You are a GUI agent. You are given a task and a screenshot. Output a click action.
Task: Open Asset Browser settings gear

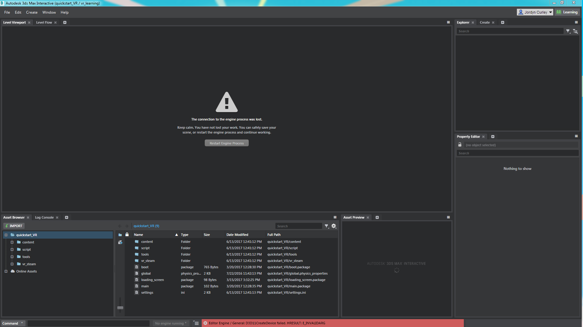[x=334, y=226]
